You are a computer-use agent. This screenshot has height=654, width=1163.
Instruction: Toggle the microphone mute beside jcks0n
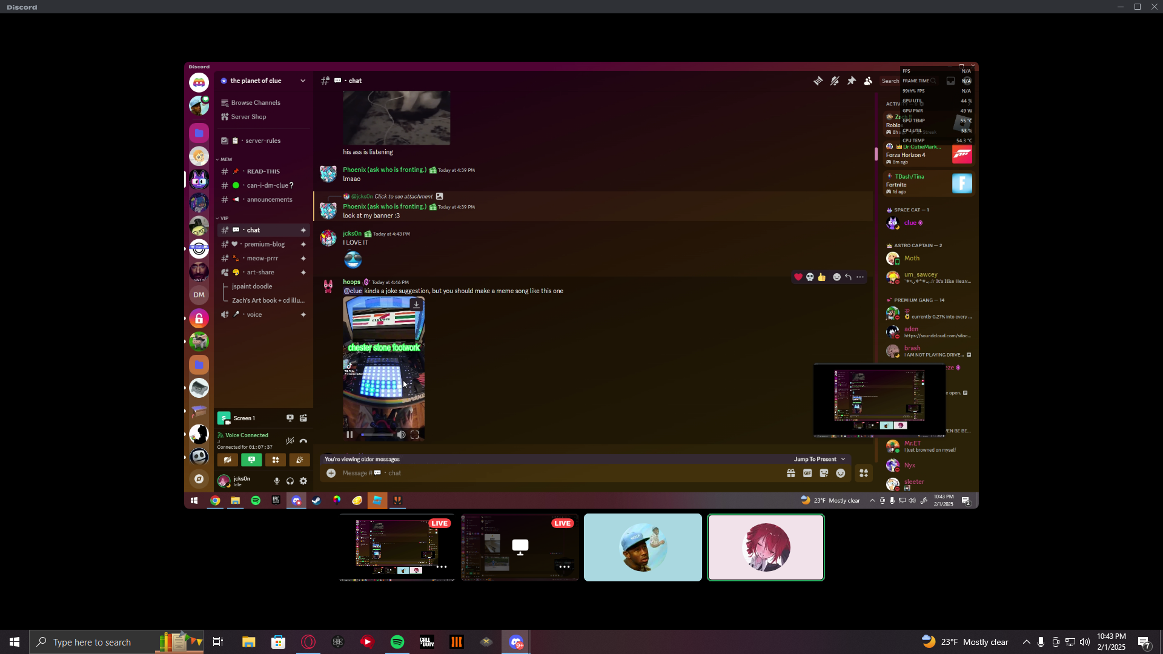point(277,481)
